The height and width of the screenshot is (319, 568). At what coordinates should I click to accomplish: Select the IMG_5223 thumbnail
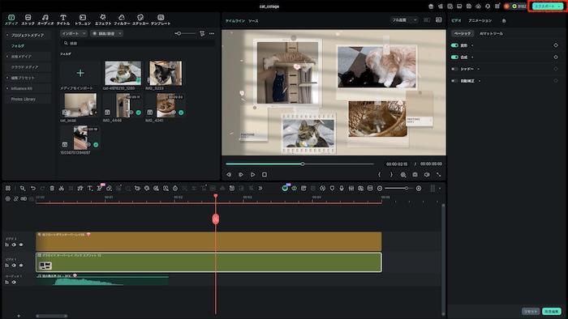click(x=166, y=73)
